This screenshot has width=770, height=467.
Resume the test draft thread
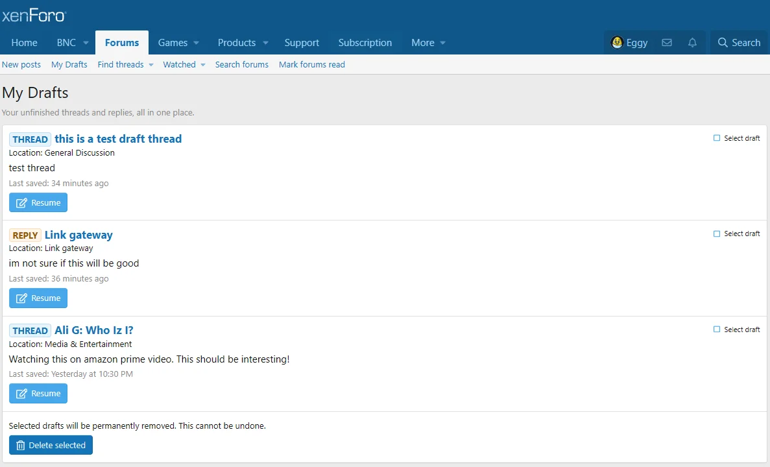pyautogui.click(x=38, y=202)
